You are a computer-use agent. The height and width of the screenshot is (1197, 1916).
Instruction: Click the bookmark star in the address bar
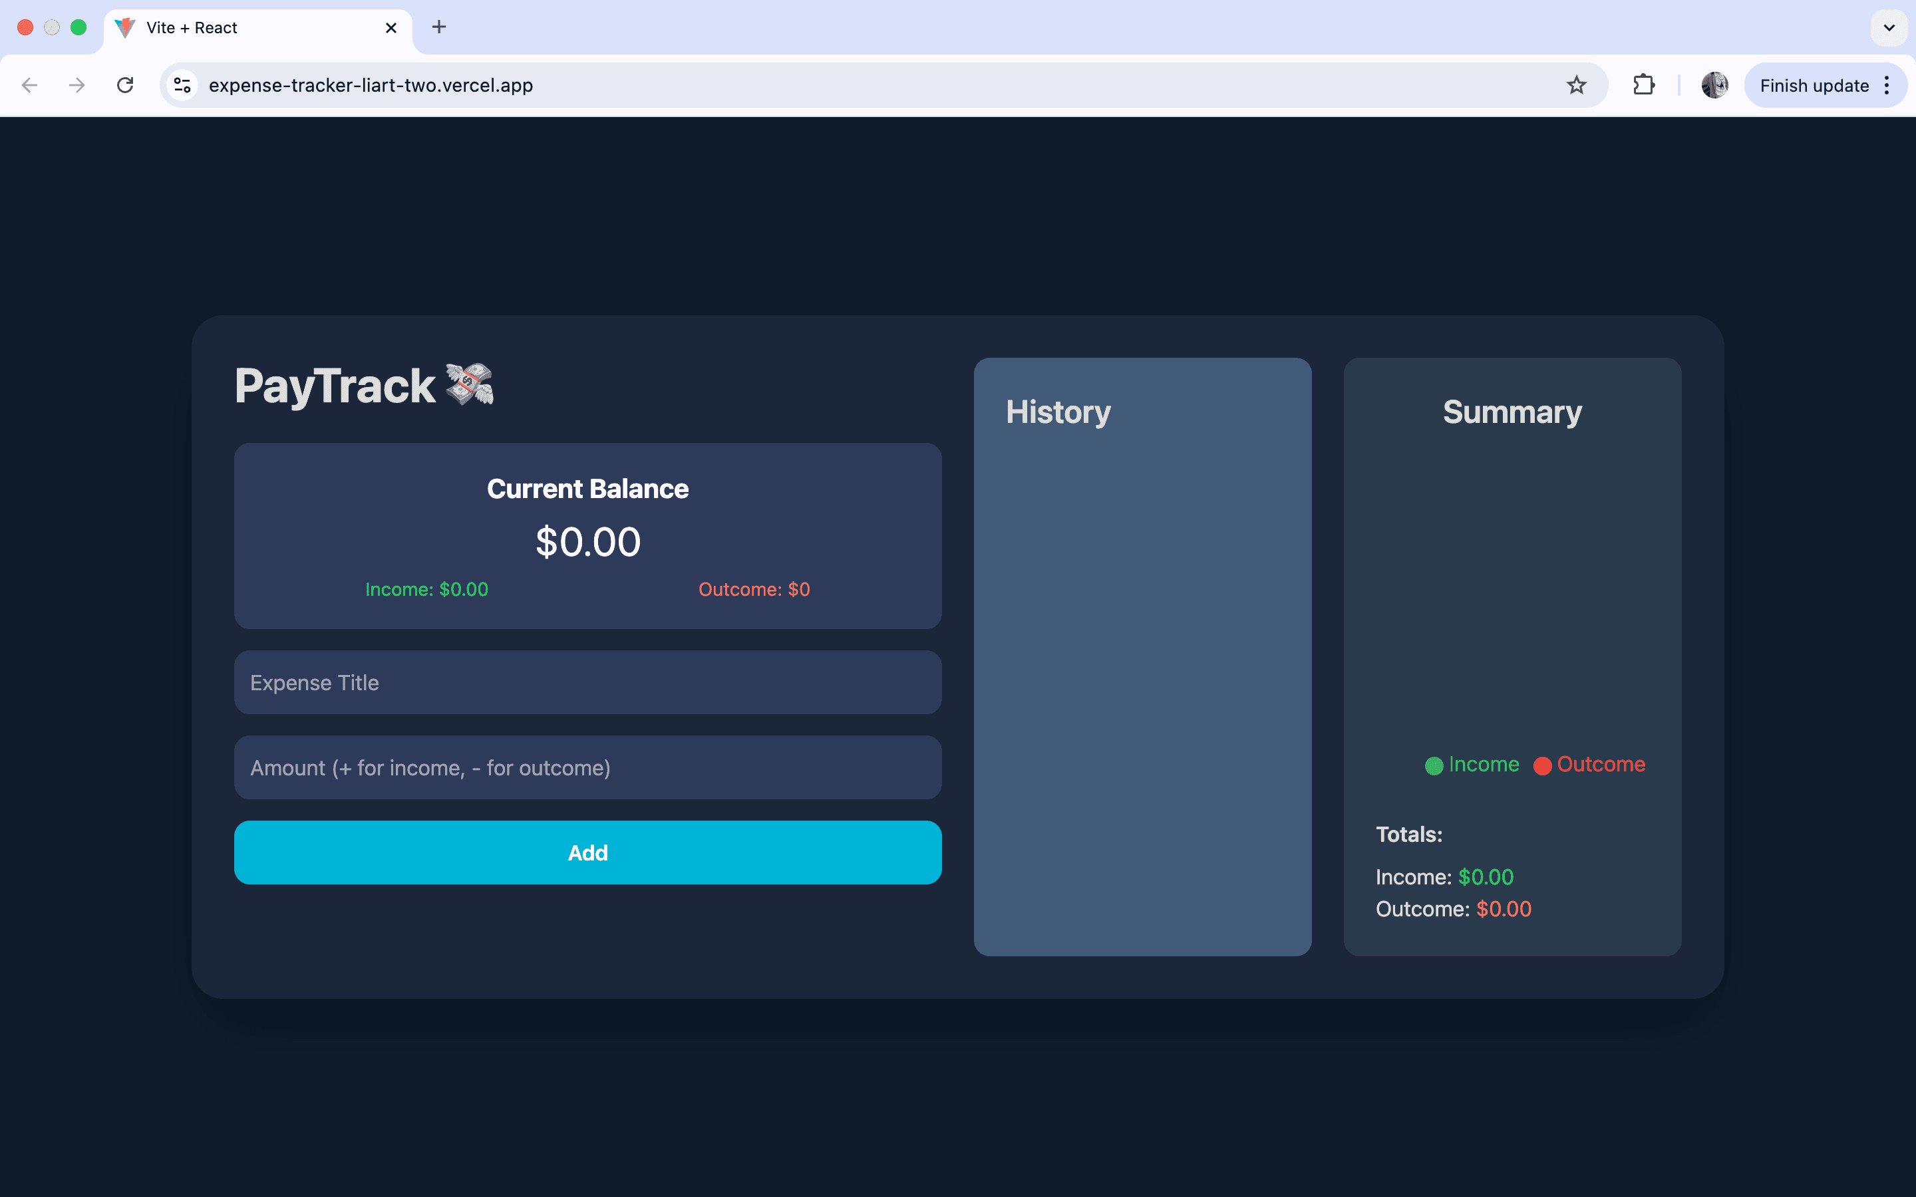1577,84
